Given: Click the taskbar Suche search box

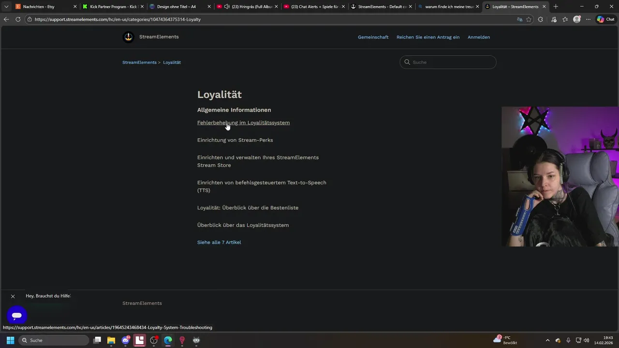Looking at the screenshot, I should tap(54, 340).
